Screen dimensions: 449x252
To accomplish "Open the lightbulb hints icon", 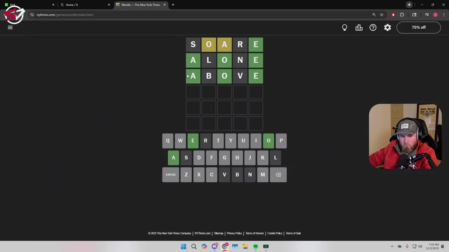I will pyautogui.click(x=344, y=27).
